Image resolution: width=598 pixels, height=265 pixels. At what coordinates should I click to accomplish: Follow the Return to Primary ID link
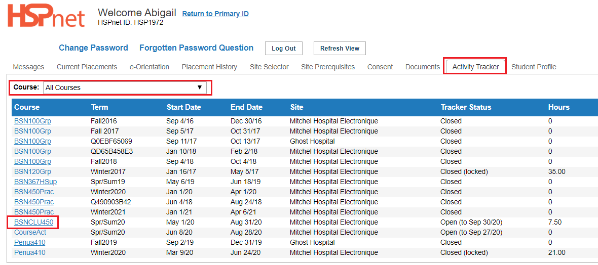coord(215,14)
